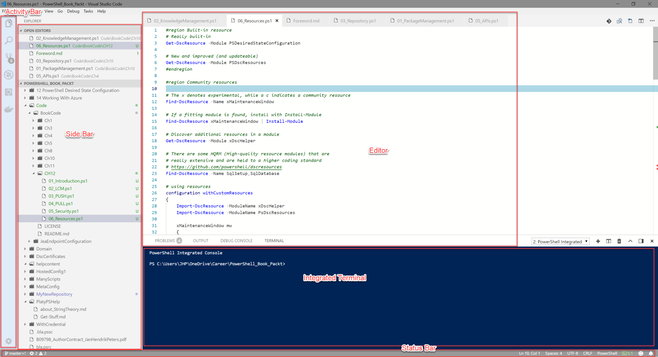
Task: Switch to 02_KnowledgeManagement.ps1 tab
Action: tap(185, 21)
